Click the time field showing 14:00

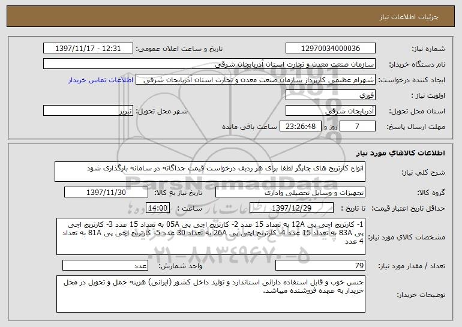[x=158, y=208]
